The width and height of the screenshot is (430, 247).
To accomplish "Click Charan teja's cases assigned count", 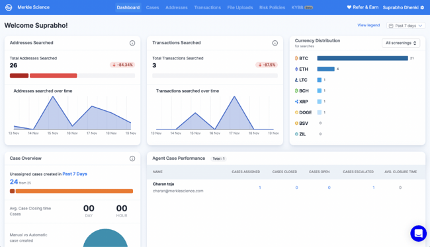I will coord(260,188).
